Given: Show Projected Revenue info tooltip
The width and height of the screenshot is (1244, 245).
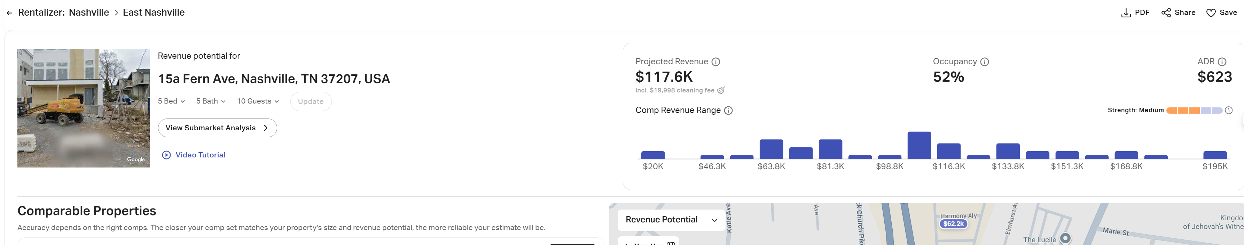Looking at the screenshot, I should point(716,62).
